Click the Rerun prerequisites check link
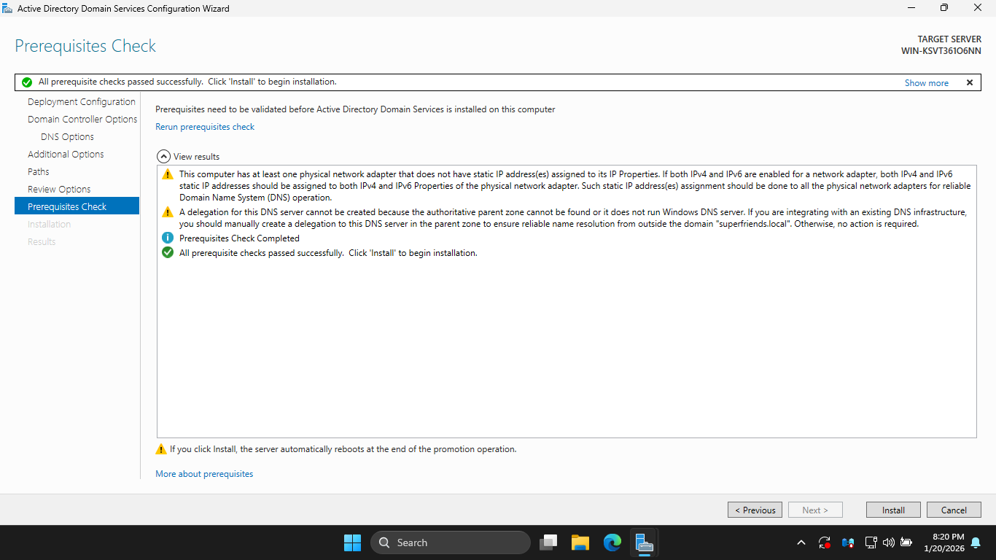 pos(205,127)
